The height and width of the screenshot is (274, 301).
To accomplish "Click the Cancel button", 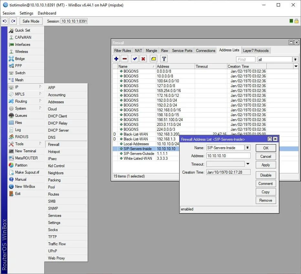I will click(266, 157).
